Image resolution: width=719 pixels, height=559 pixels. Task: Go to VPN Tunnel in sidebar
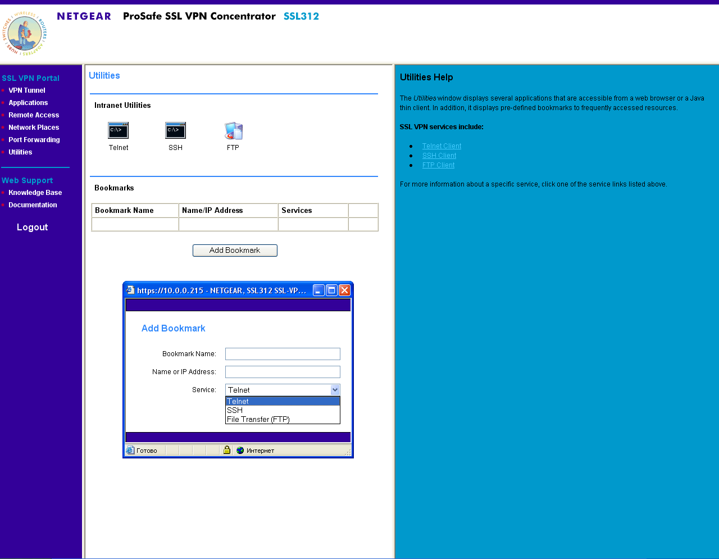(x=26, y=90)
